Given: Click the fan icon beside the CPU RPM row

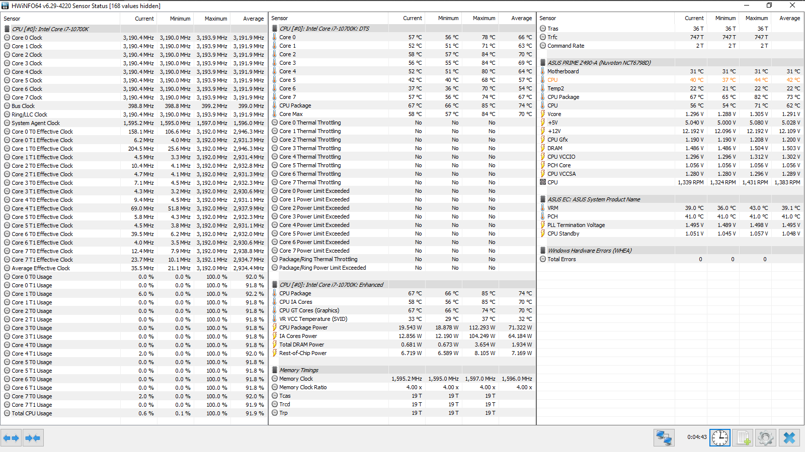Looking at the screenshot, I should click(x=543, y=182).
